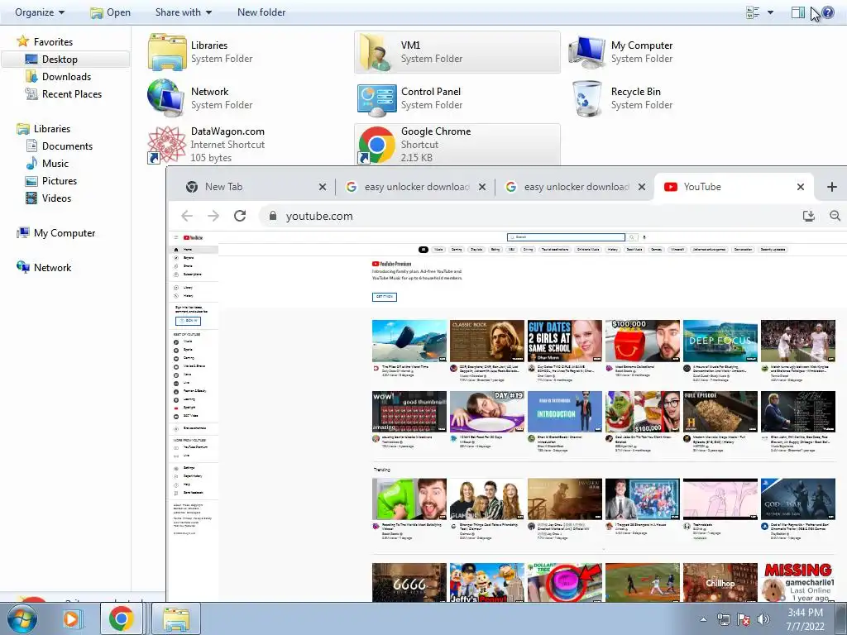Click the YouTube search magnifier button
Screen dimensions: 847x635
tap(631, 237)
